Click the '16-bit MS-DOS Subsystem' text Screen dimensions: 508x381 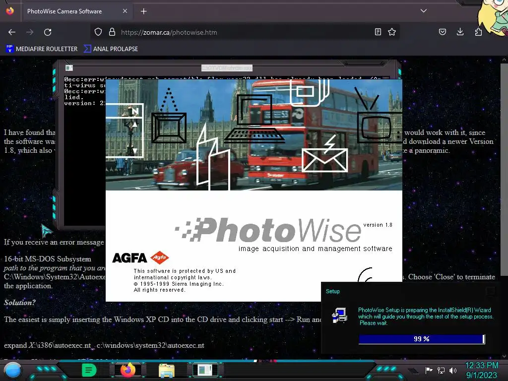pyautogui.click(x=48, y=259)
